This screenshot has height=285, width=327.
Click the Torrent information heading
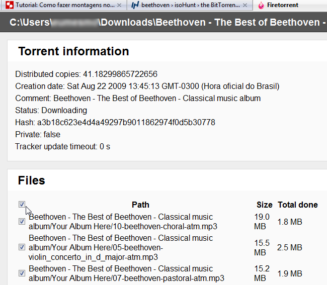73,51
